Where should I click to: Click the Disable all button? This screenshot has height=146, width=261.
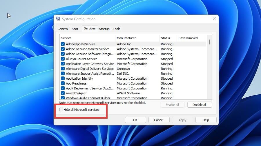[x=200, y=105]
